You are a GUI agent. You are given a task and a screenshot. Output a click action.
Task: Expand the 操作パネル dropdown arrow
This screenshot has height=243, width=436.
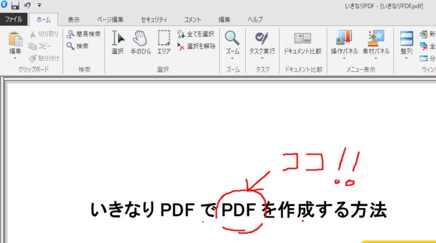344,58
